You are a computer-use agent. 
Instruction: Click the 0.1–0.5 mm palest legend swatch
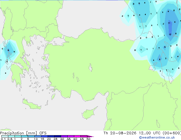tap(5, 136)
